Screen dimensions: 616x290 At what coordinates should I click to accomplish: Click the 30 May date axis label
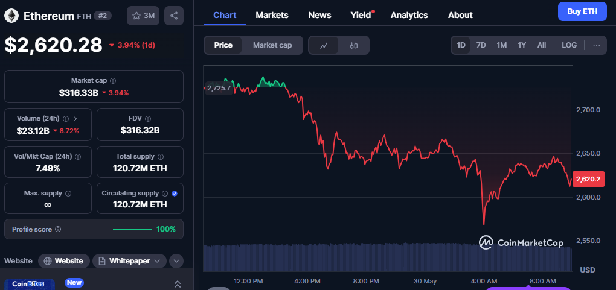[425, 282]
